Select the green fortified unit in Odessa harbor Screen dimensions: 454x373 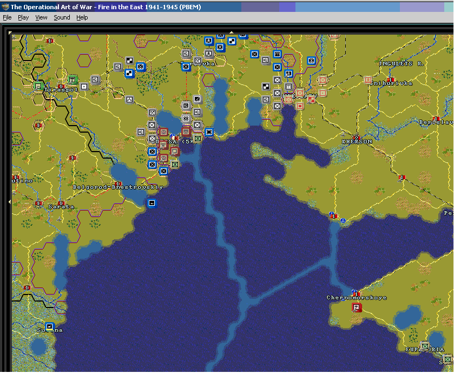tap(198, 139)
